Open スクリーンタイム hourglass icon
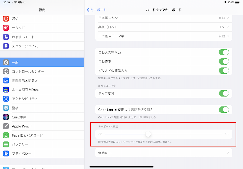The height and width of the screenshot is (169, 243). 6,46
